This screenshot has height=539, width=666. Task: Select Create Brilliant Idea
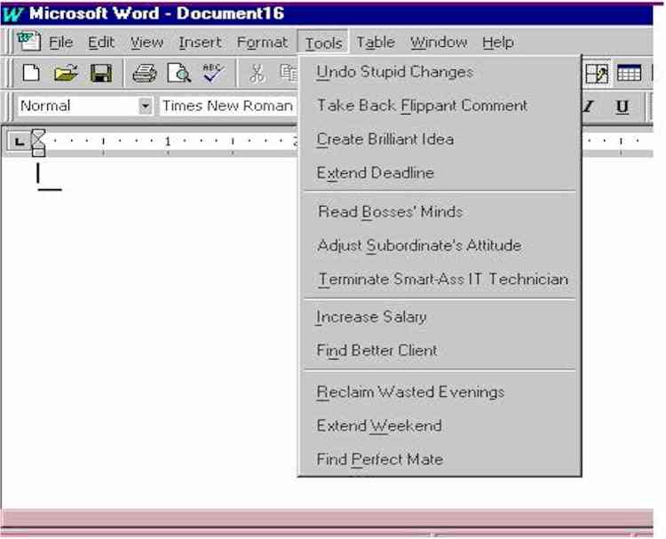(x=440, y=139)
